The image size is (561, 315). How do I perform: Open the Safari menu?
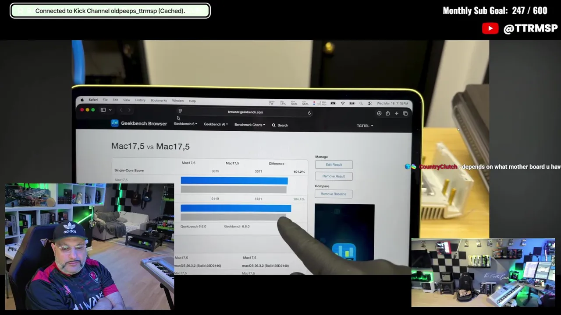coord(93,100)
